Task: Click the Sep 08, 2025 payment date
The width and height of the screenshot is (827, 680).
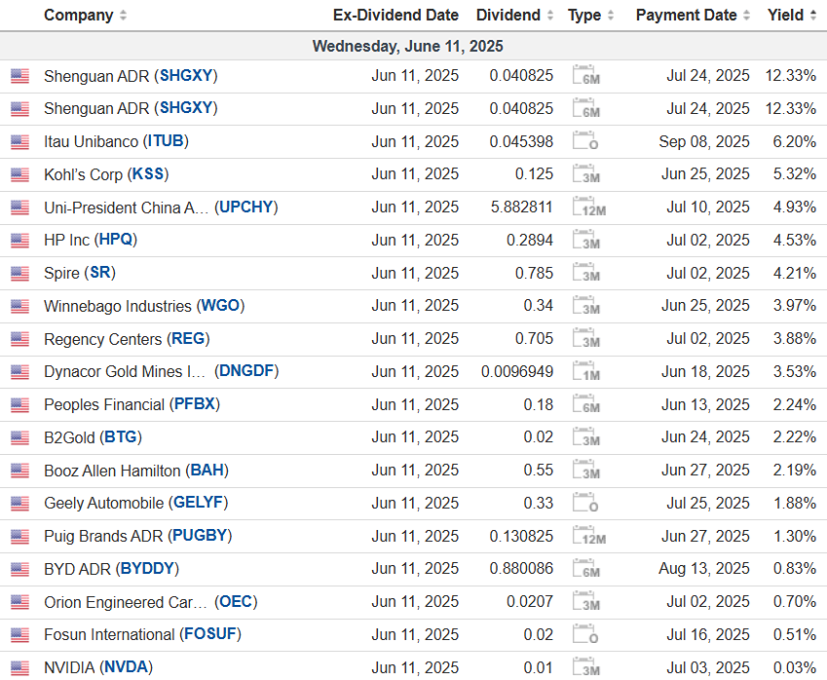Action: (704, 141)
